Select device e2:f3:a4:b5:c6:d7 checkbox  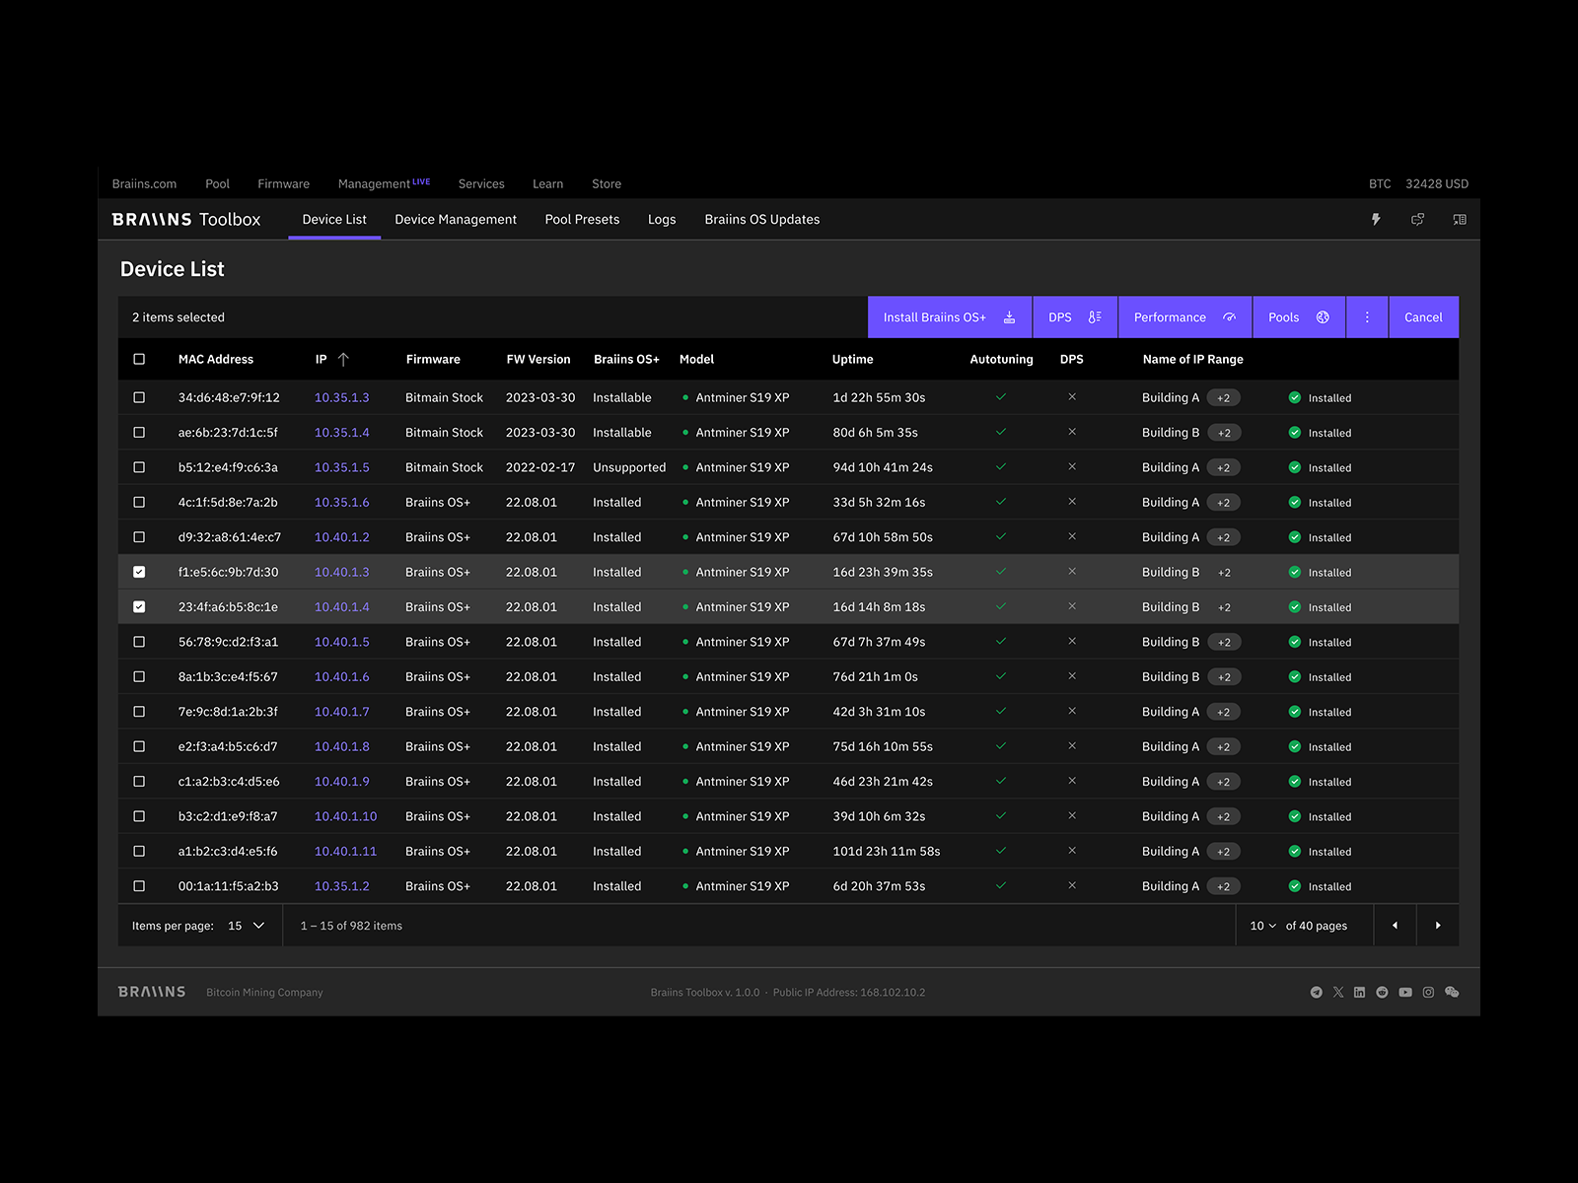click(139, 746)
